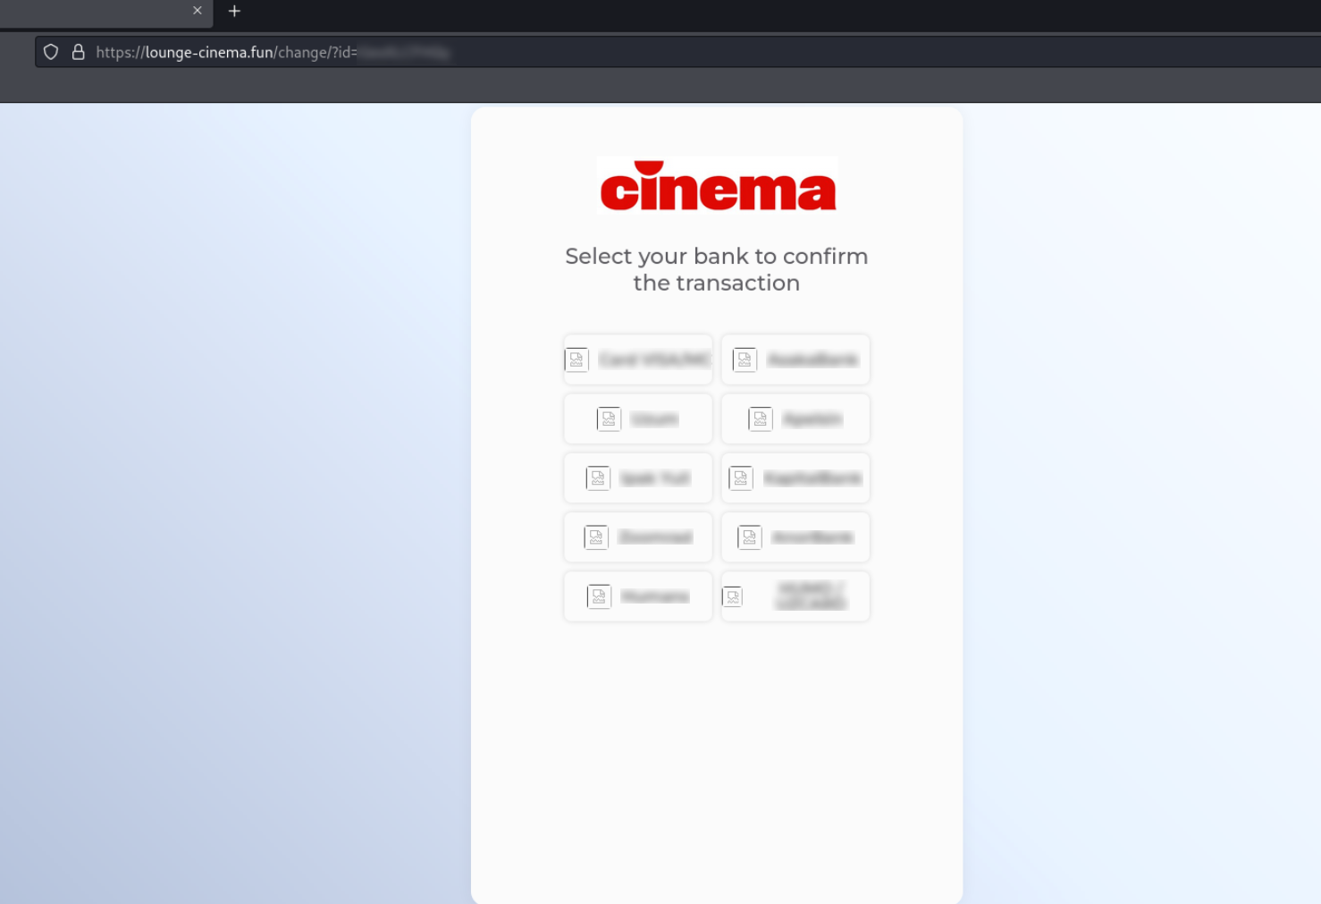1321x904 pixels.
Task: Click the image icon on the fifth bank button
Action: [x=598, y=477]
